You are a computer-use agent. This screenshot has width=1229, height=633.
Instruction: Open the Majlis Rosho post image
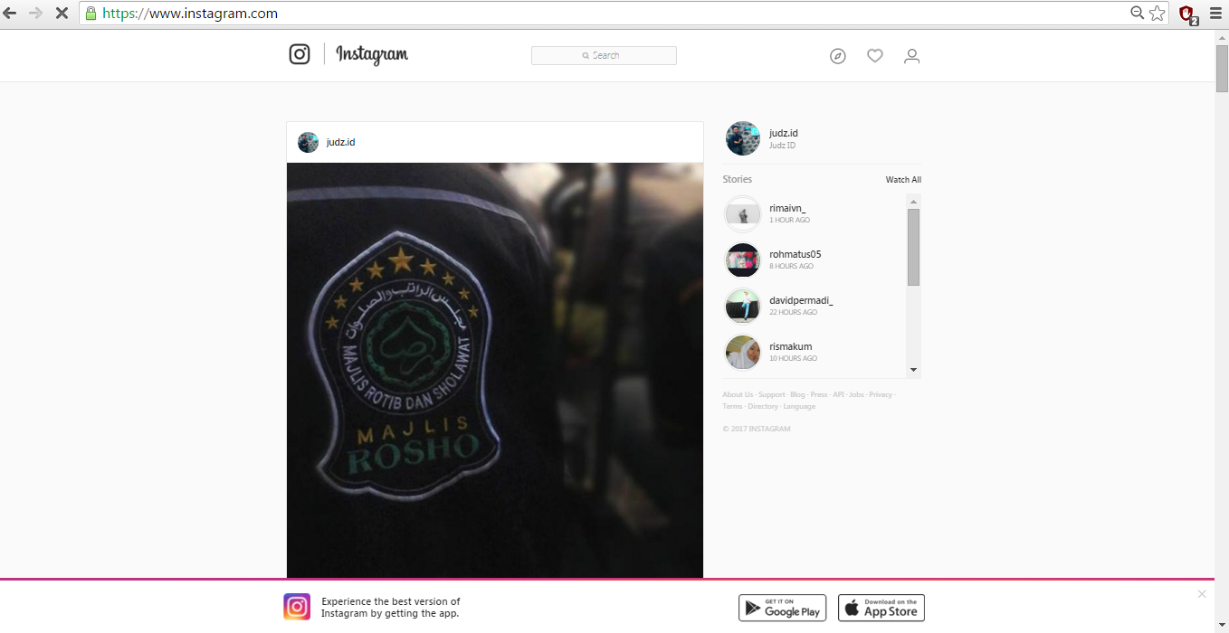[x=495, y=371]
